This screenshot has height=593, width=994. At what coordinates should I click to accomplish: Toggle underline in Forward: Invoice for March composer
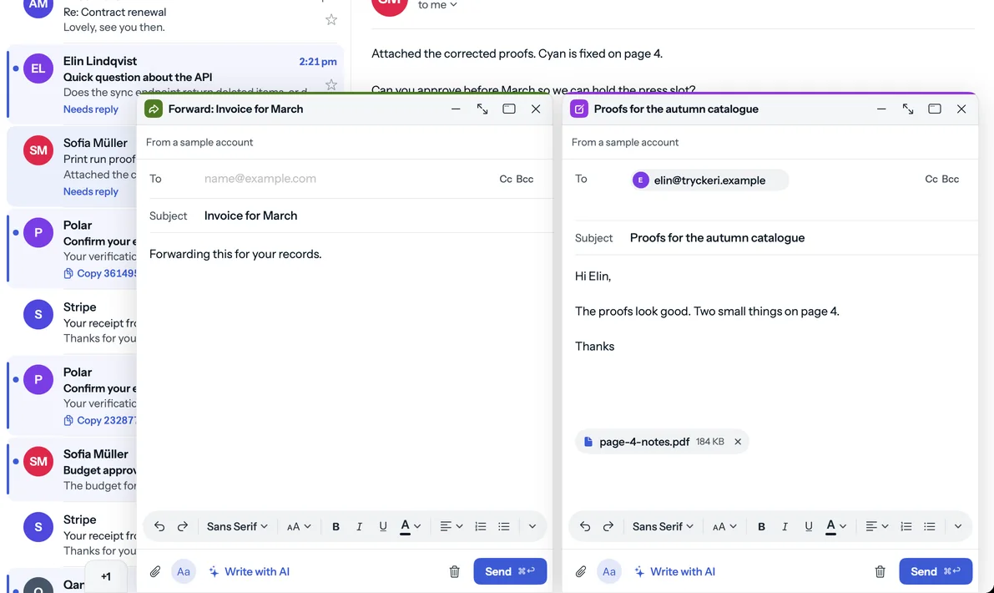tap(383, 526)
